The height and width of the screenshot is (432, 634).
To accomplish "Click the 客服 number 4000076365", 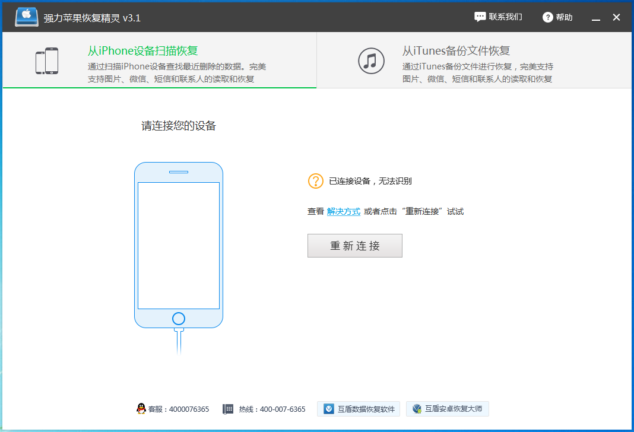I will coord(189,409).
